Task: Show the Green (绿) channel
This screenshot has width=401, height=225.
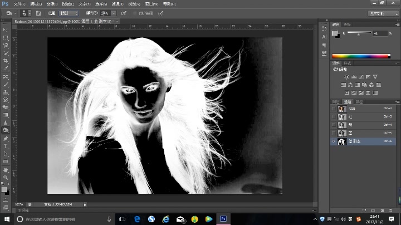Action: point(334,125)
